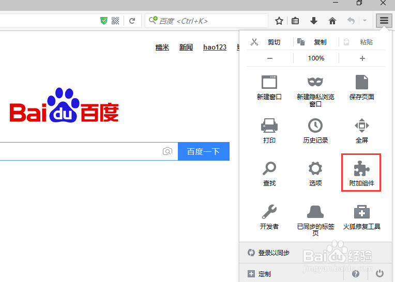
Task: Click the Baidu logo image
Action: (64, 105)
